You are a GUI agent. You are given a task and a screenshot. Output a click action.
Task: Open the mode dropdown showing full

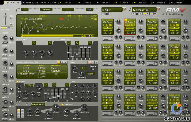[90, 9]
